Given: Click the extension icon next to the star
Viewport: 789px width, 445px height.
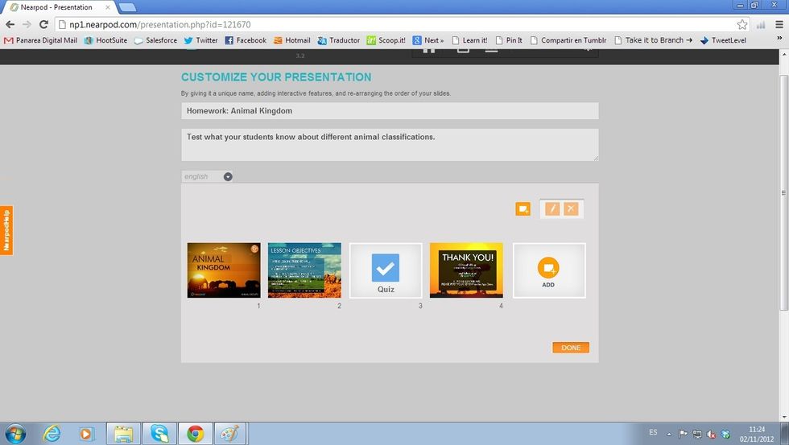Looking at the screenshot, I should (x=761, y=24).
